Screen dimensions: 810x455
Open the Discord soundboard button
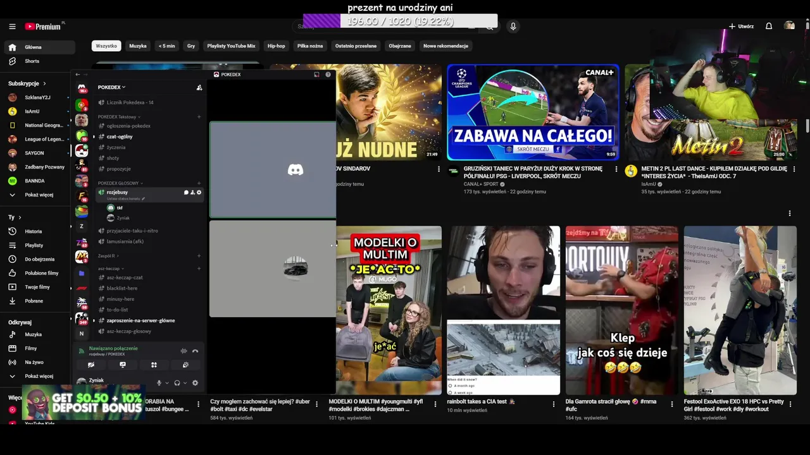pyautogui.click(x=185, y=365)
